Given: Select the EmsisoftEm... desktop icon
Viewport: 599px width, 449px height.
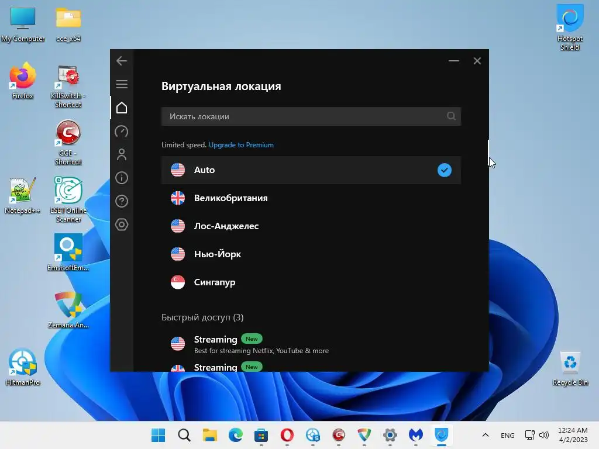Looking at the screenshot, I should point(68,252).
